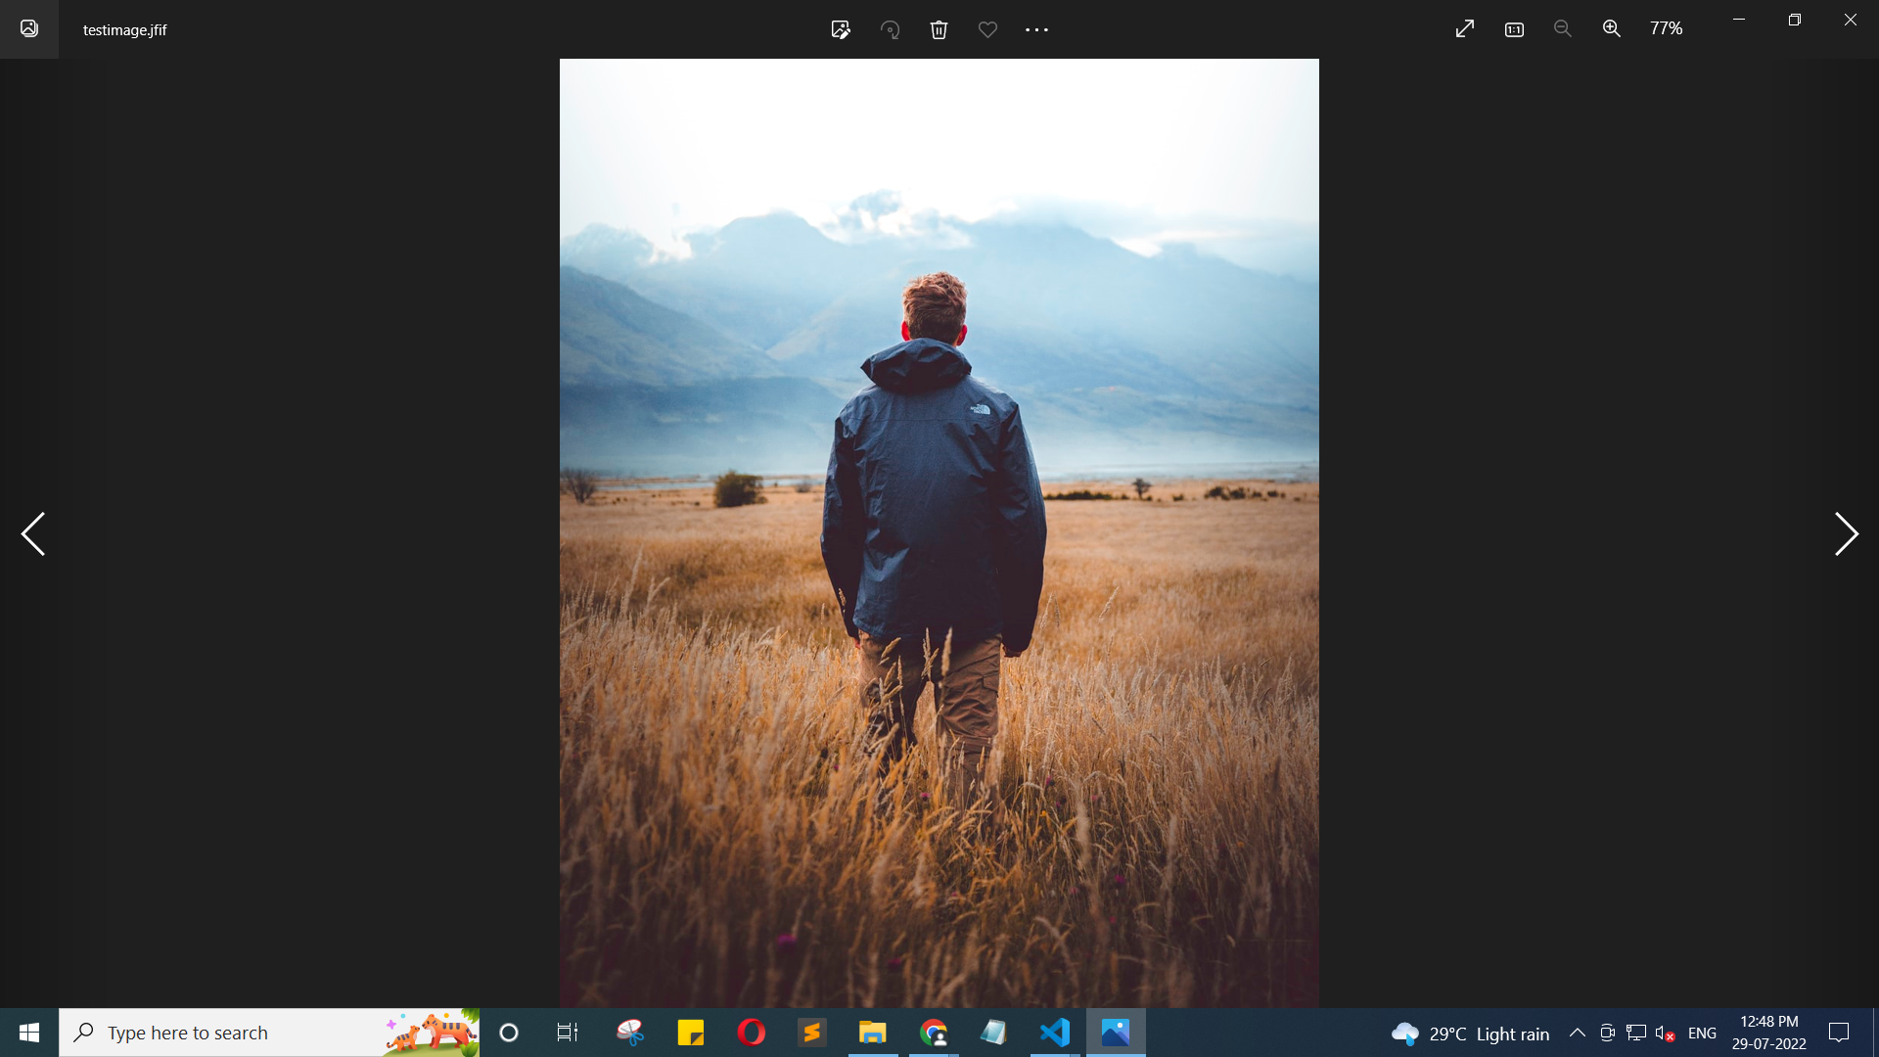Toggle muted volume speaker icon in tray
The height and width of the screenshot is (1057, 1879).
1665,1034
